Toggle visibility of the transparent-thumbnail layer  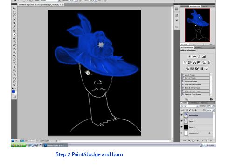pyautogui.click(x=181, y=121)
